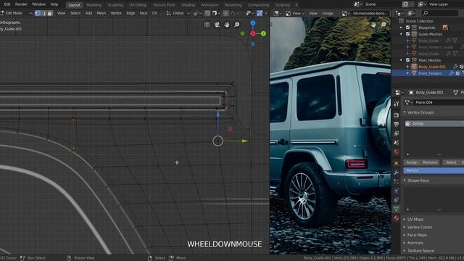464x261 pixels.
Task: Open the Modifiers wrench tab icon
Action: pyautogui.click(x=397, y=173)
